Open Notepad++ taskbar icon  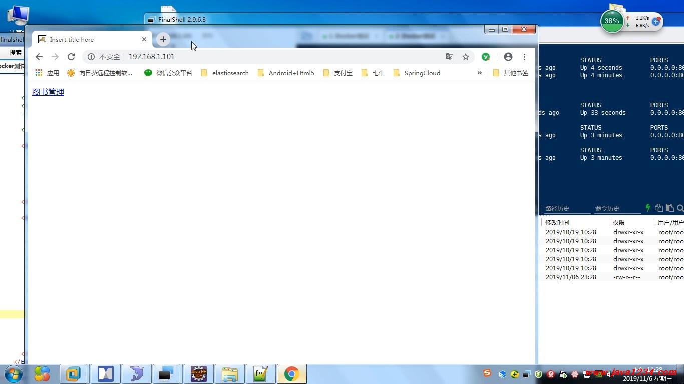(x=260, y=374)
